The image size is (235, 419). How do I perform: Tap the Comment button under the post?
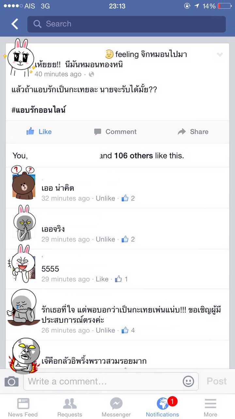(x=115, y=132)
